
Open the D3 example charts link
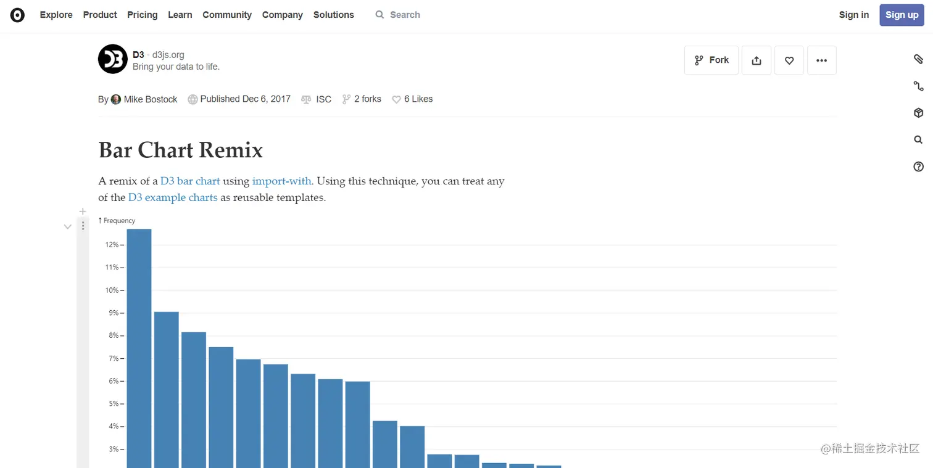(x=173, y=198)
